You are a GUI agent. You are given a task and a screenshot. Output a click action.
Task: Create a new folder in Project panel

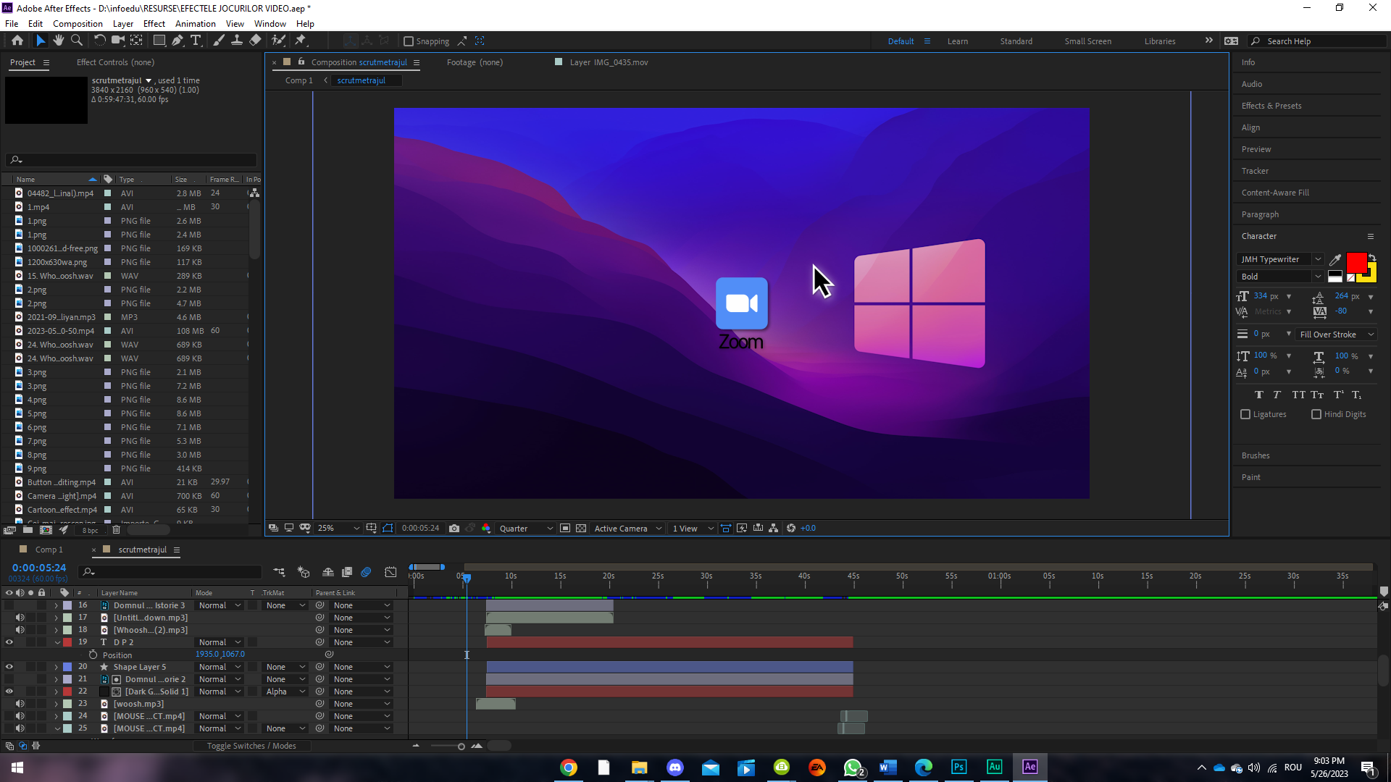[28, 530]
